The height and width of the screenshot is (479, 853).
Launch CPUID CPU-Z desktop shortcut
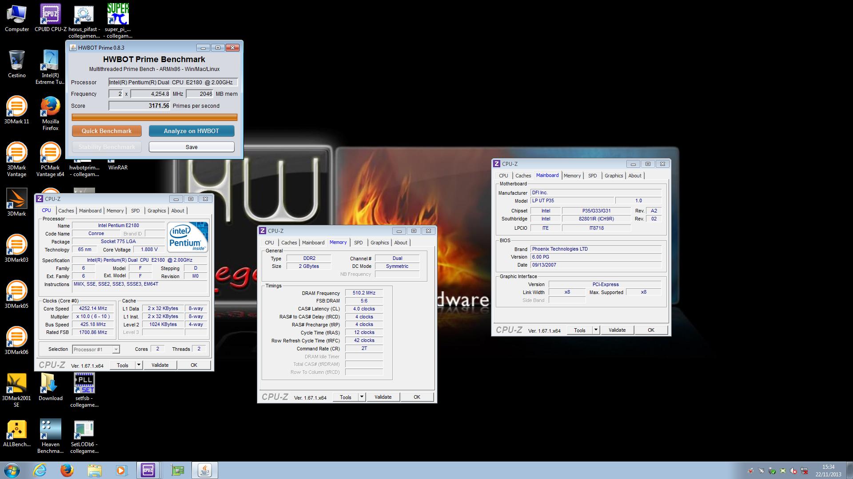[51, 18]
